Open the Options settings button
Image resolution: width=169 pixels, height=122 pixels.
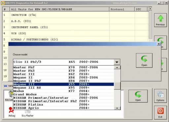tap(160, 96)
